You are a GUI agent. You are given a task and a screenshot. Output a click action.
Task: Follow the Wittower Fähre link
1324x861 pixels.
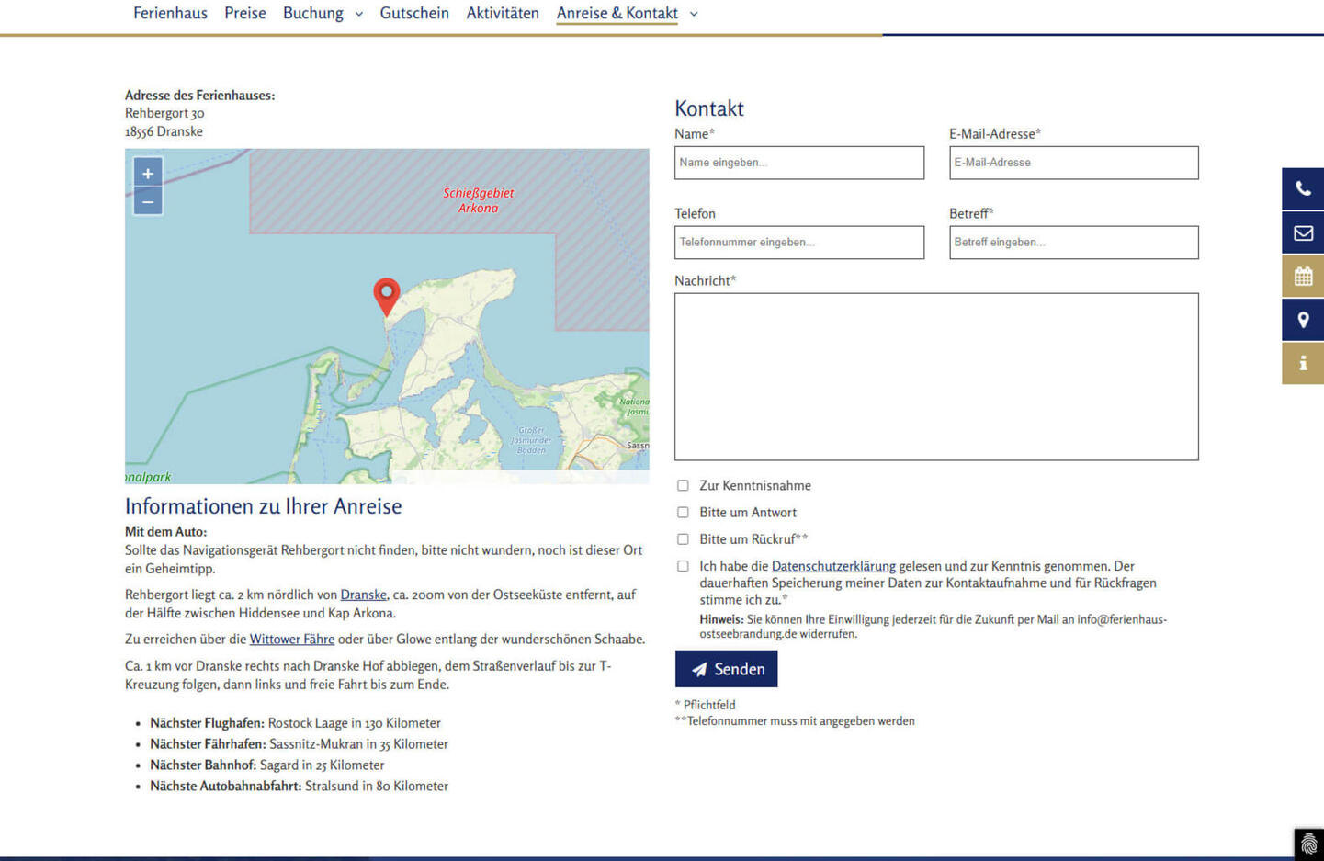(x=291, y=640)
